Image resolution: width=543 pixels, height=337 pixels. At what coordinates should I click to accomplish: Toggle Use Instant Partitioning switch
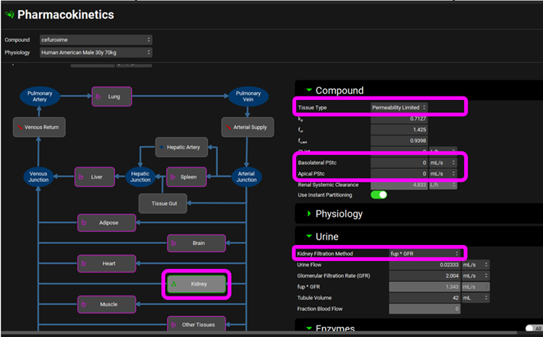(379, 195)
